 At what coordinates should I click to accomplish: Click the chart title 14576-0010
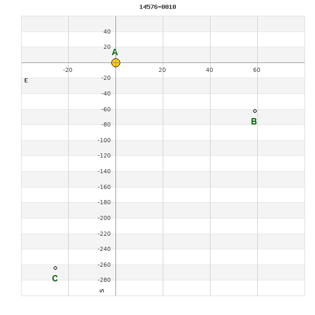point(157,7)
